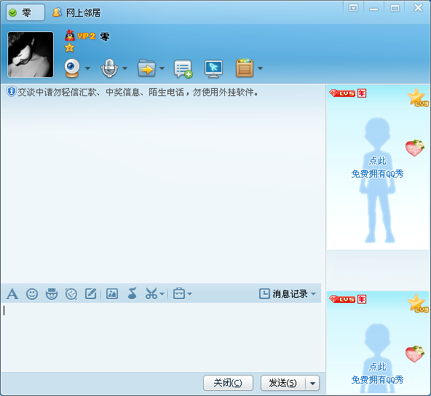Image resolution: width=431 pixels, height=396 pixels.
Task: Switch to the 网上邻居 tab
Action: pos(76,12)
